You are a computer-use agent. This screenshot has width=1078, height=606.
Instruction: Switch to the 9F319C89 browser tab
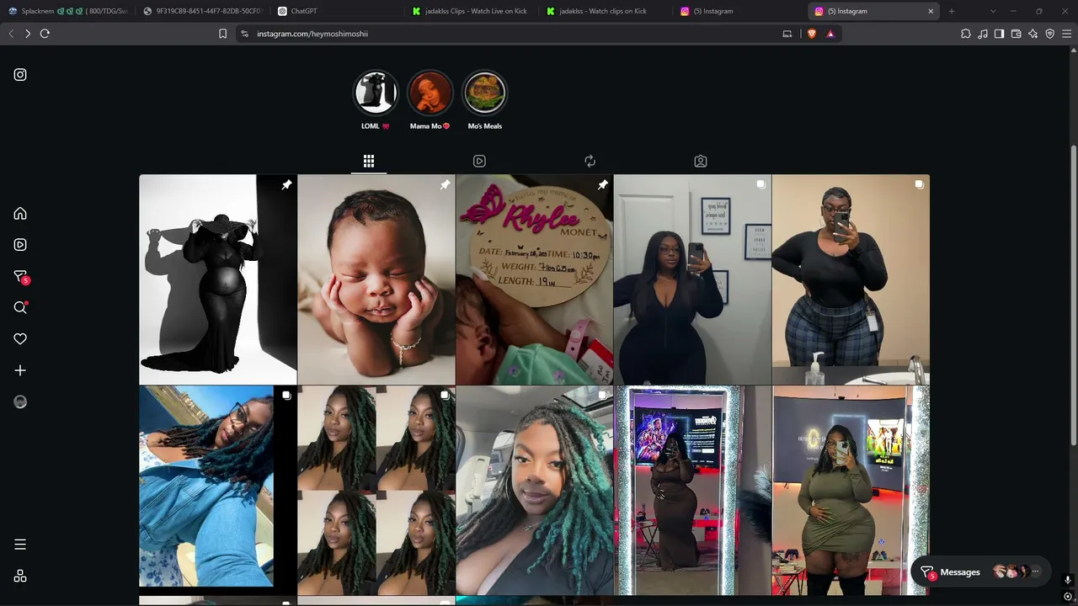tap(202, 11)
